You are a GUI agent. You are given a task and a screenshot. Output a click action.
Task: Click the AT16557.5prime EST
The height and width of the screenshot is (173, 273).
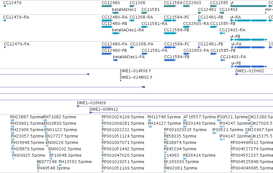pyautogui.click(x=185, y=120)
